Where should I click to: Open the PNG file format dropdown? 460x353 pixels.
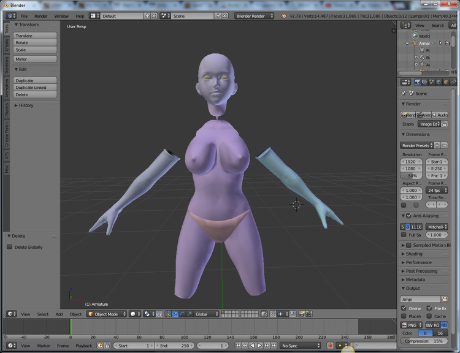pos(412,325)
